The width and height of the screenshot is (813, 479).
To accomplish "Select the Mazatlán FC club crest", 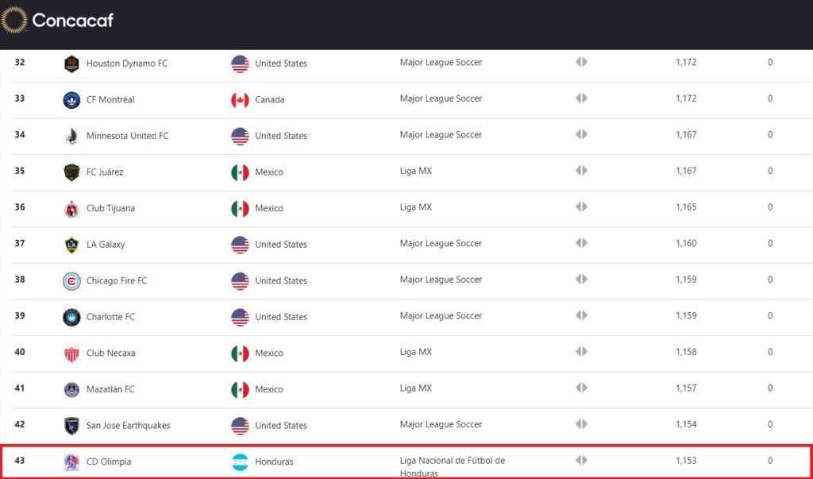I will pos(71,390).
